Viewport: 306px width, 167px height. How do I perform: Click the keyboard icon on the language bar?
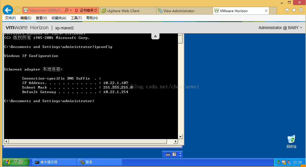(168, 155)
